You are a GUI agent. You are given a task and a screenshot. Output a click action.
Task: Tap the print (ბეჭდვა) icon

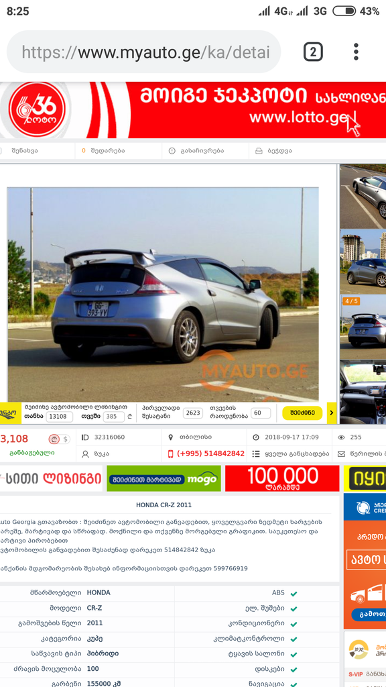pyautogui.click(x=259, y=151)
